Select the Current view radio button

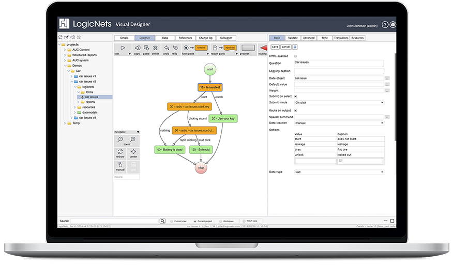[x=172, y=221]
